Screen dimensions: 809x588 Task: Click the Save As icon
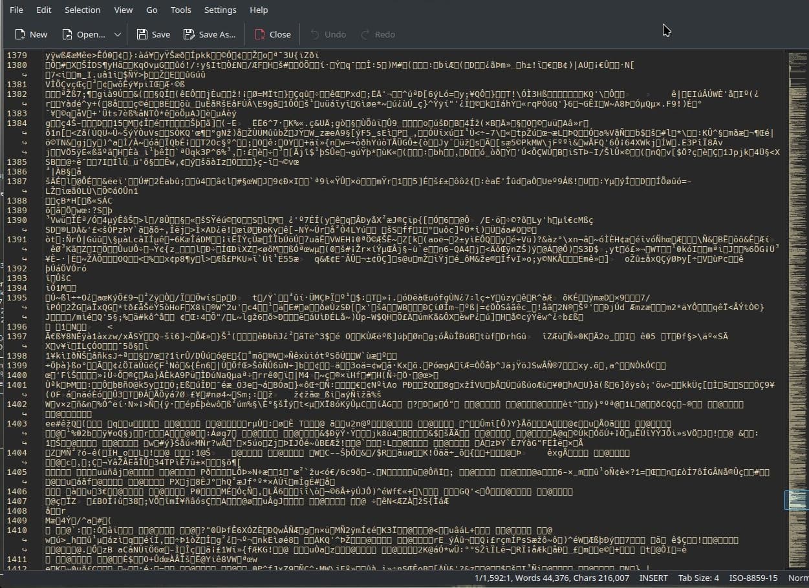[189, 34]
